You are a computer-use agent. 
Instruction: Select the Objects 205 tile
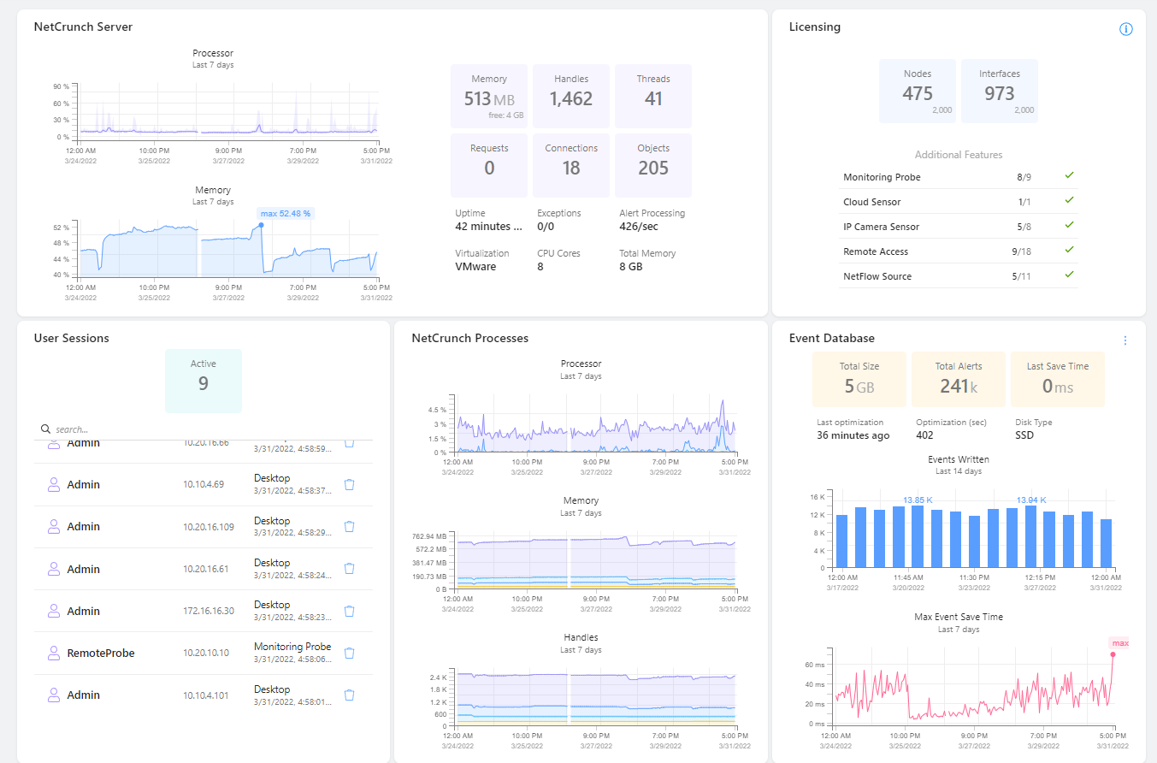[653, 165]
